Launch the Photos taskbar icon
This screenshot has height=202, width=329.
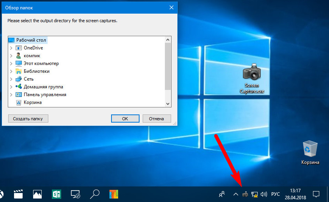point(37,194)
